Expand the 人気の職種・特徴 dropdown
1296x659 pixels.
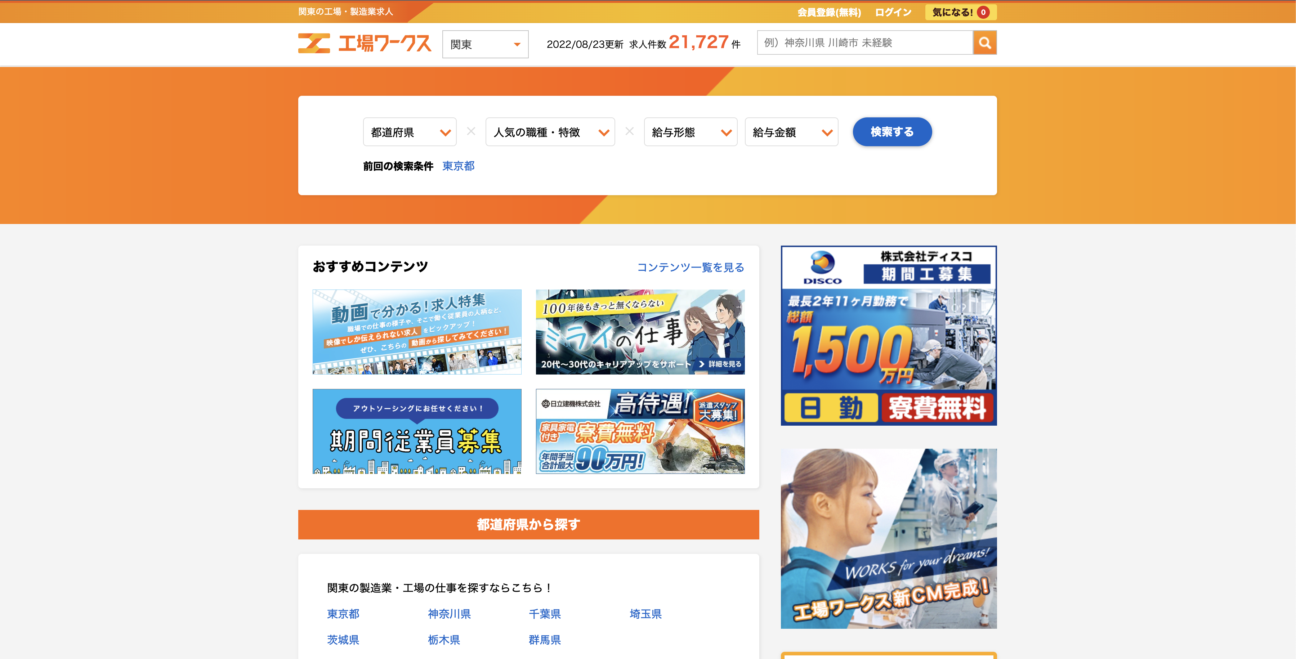(550, 132)
